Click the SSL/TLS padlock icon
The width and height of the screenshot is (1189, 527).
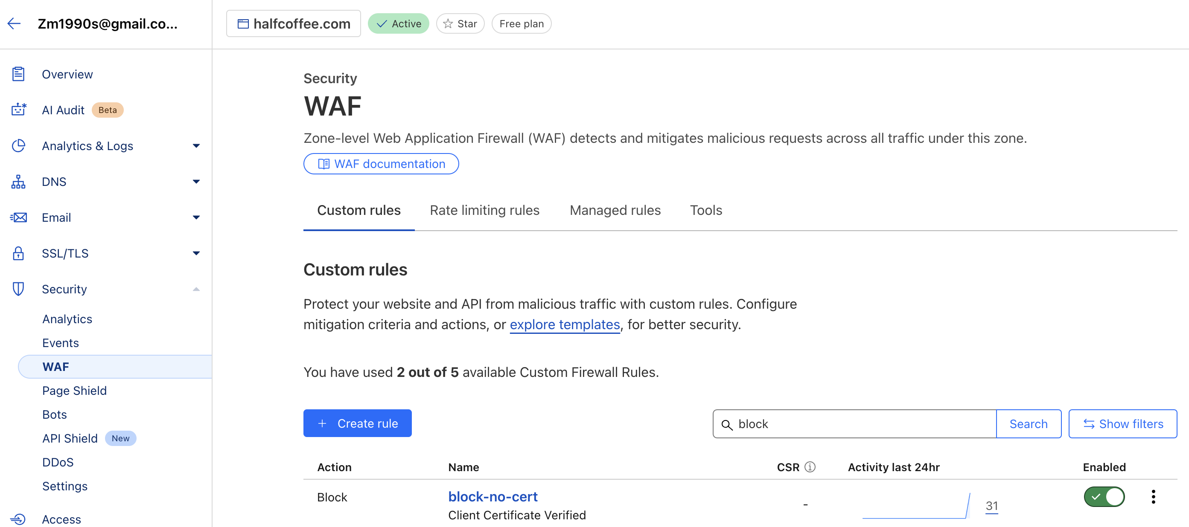(x=18, y=253)
